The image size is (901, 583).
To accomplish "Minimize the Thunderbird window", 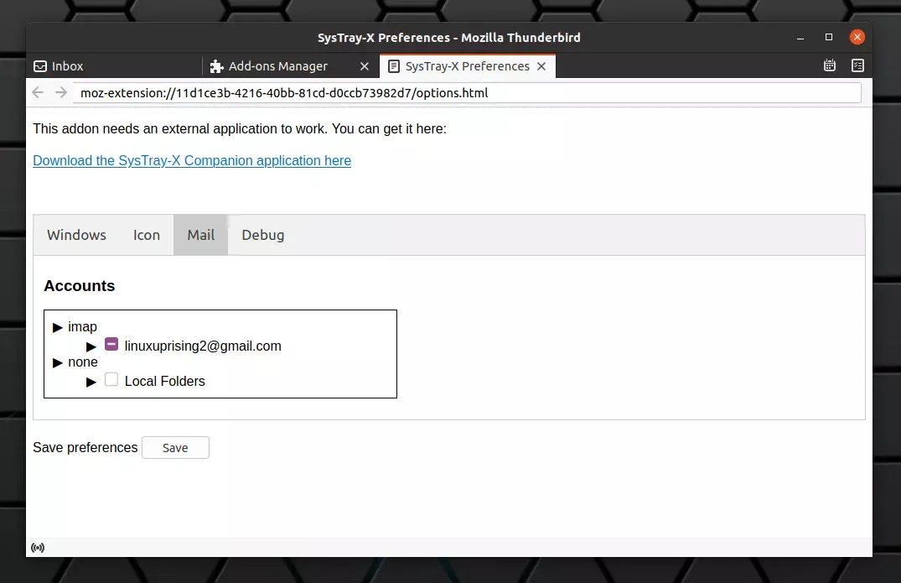I will tap(800, 38).
